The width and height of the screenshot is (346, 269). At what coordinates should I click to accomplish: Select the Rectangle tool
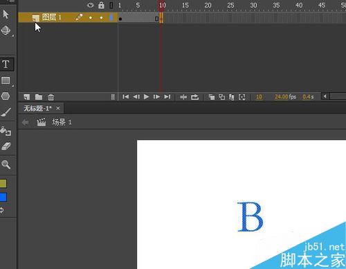(6, 80)
